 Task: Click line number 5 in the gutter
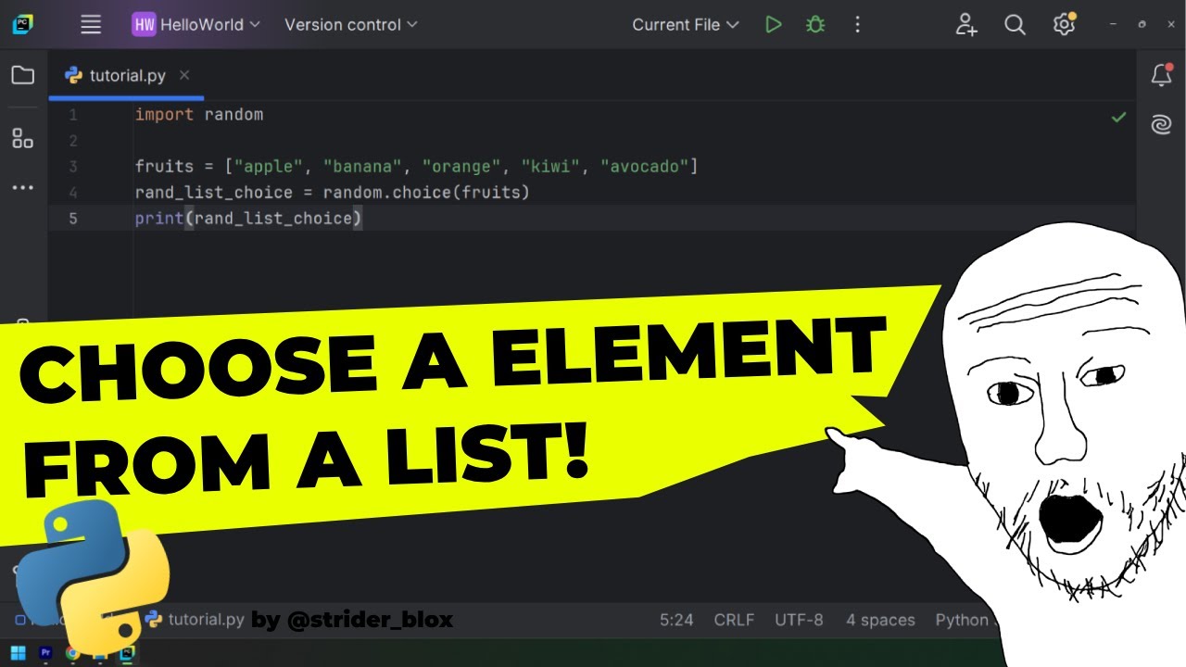tap(73, 219)
